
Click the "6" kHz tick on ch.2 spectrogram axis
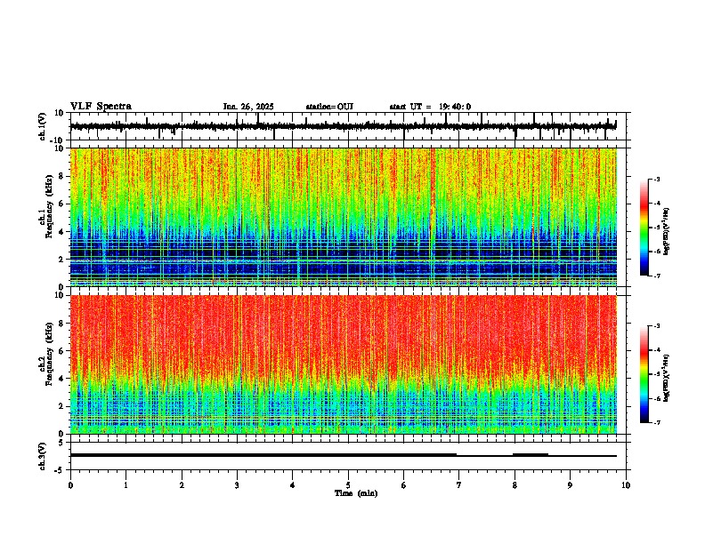click(x=62, y=350)
